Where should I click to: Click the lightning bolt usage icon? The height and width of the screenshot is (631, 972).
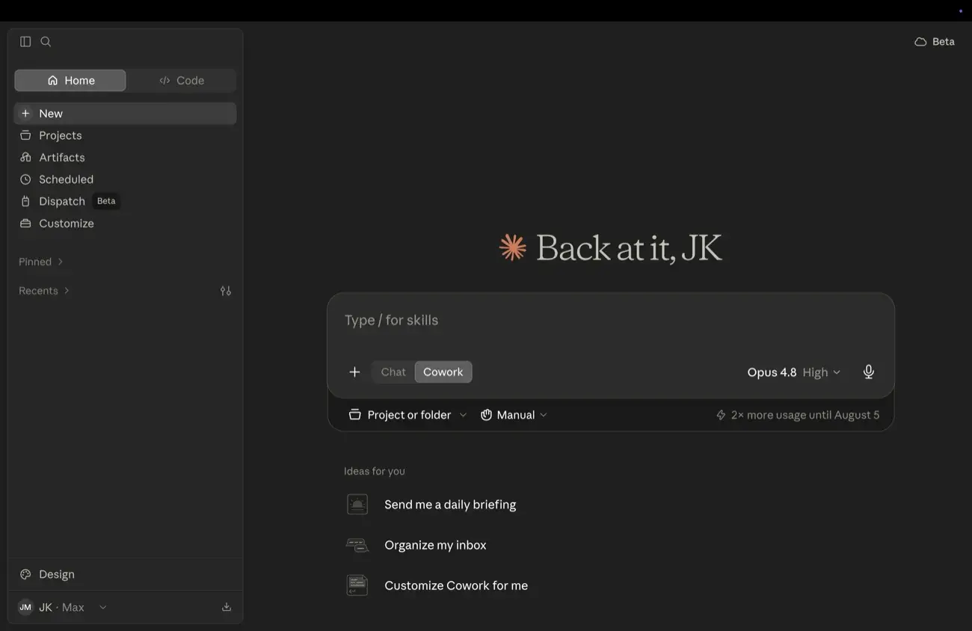pos(721,415)
